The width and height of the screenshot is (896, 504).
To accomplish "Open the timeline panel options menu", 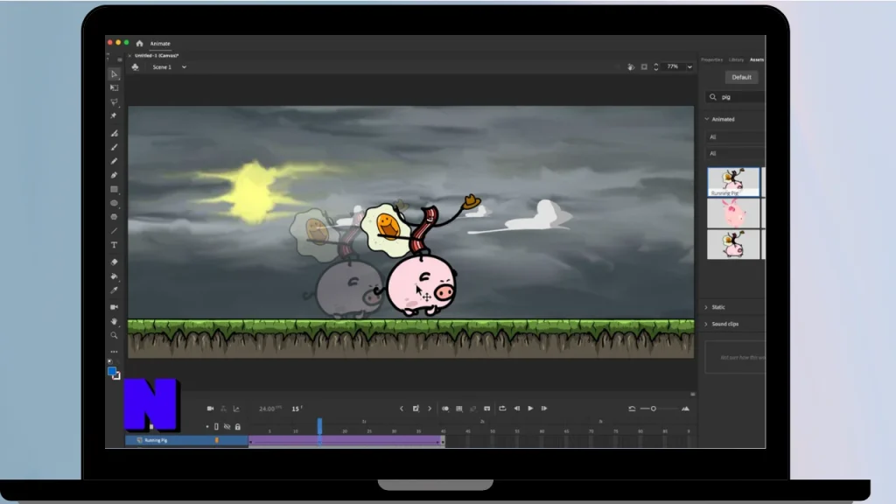I will (x=693, y=395).
